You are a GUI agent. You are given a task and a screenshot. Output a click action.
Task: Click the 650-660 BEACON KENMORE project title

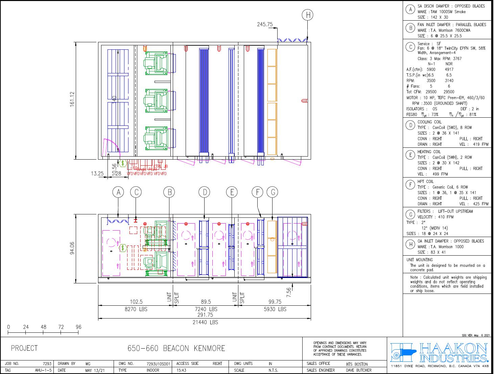pos(176,348)
